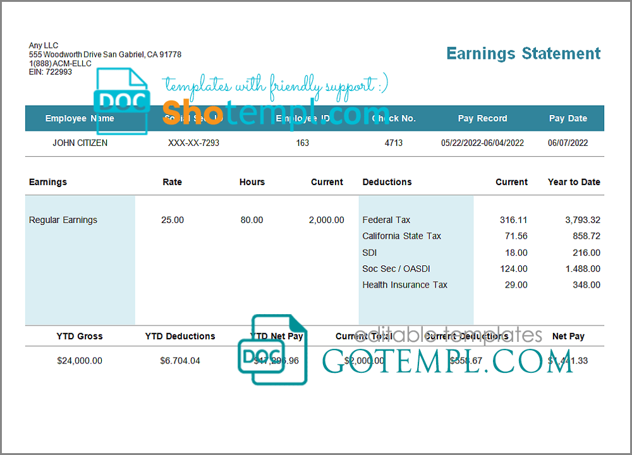632x455 pixels.
Task: Select the YTD Deductions value $6.704.04
Action: pos(180,361)
